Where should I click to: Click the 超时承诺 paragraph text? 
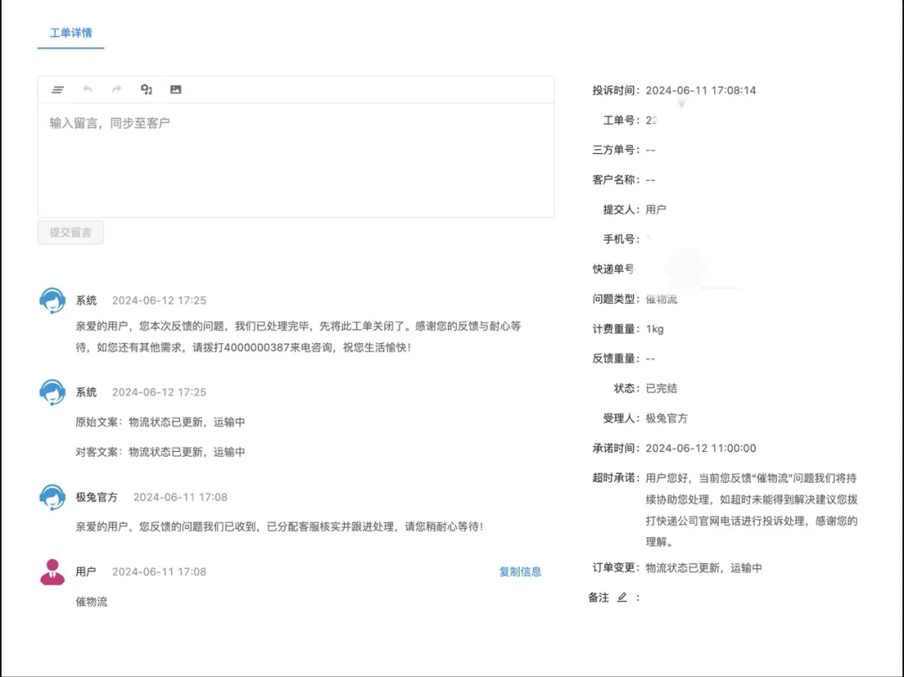751,510
